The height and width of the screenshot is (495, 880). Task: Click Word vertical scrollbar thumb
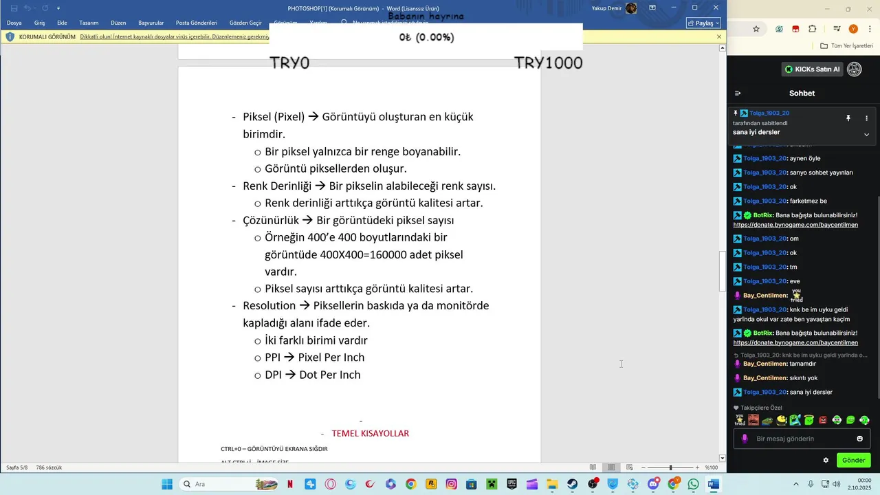click(x=722, y=272)
